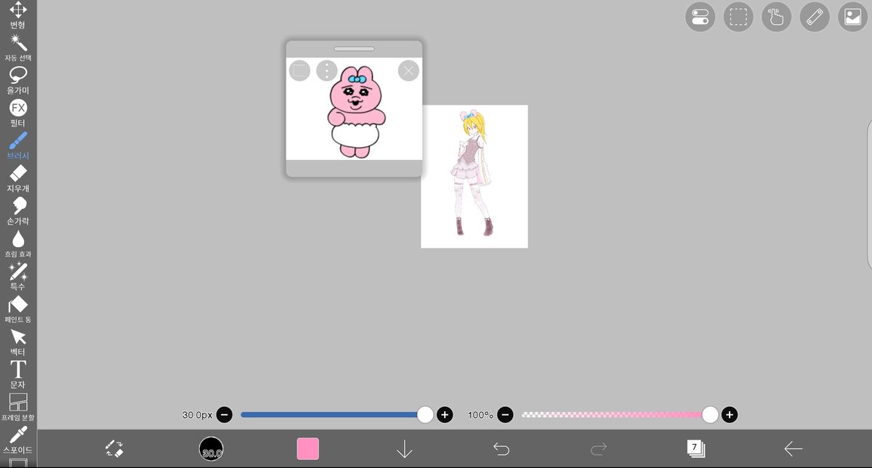Increase brush size with plus button
Image resolution: width=872 pixels, height=468 pixels.
click(445, 415)
